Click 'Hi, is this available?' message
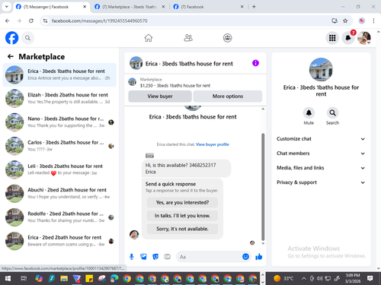Screen dimensions: 381x285 tap(186, 169)
